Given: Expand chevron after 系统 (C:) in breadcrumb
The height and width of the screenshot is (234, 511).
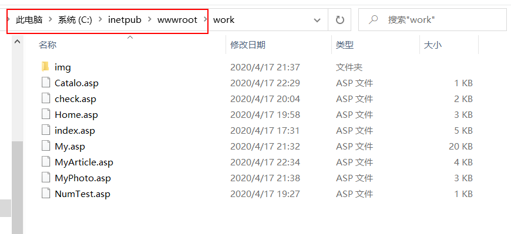Looking at the screenshot, I should coord(100,19).
